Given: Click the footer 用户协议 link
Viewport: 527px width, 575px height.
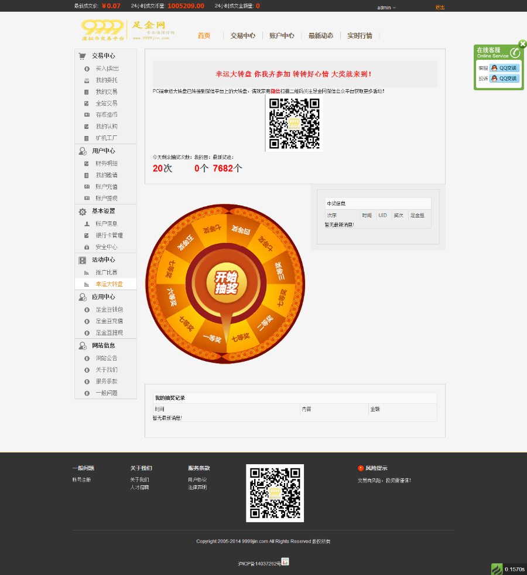Looking at the screenshot, I should pyautogui.click(x=197, y=479).
